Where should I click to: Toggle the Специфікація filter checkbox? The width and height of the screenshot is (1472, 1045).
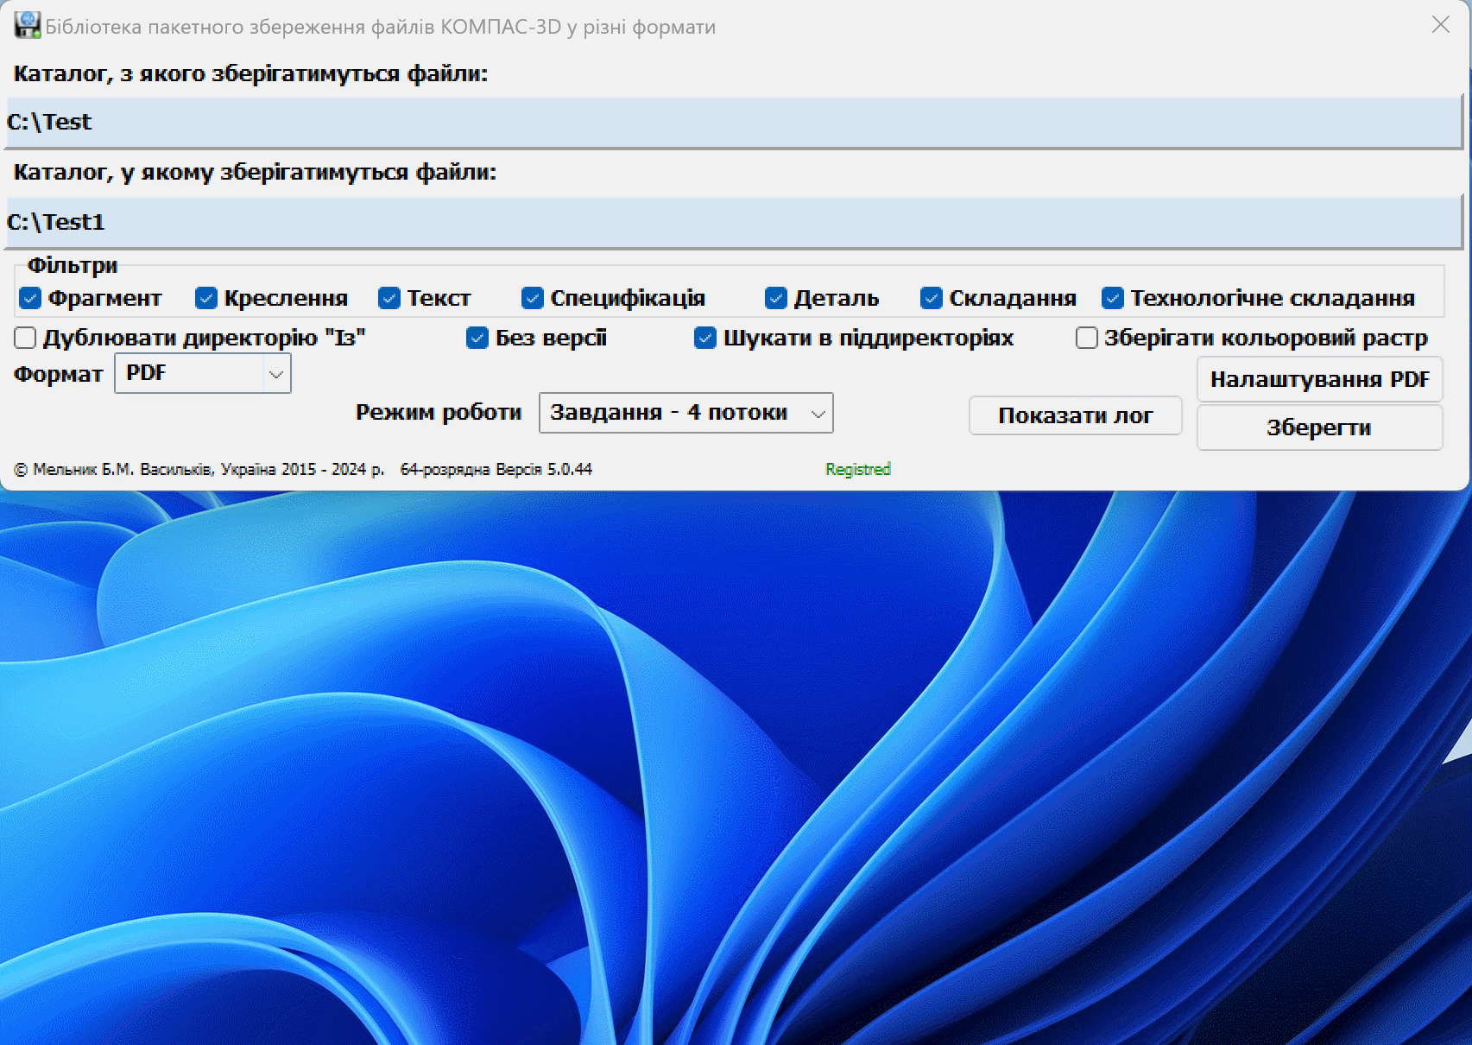click(x=533, y=298)
